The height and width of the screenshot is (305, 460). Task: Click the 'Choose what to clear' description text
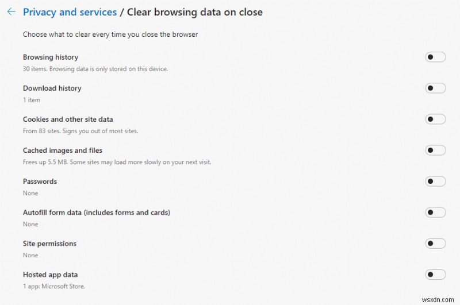110,34
